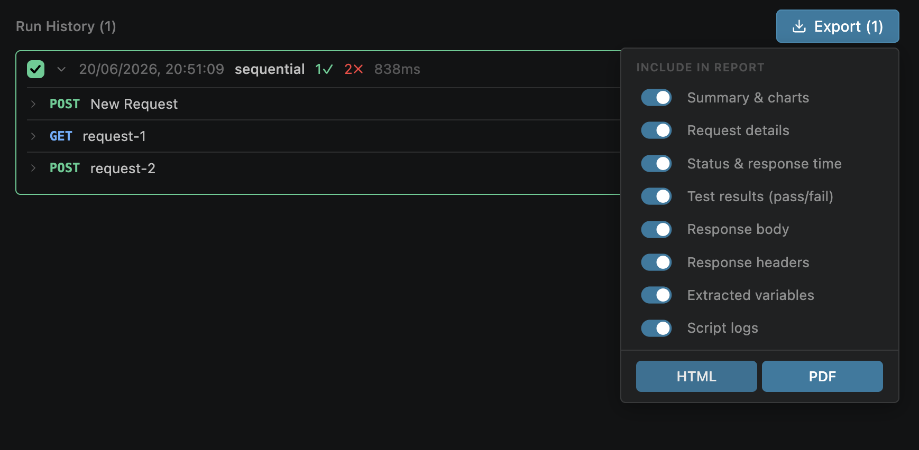Viewport: 919px width, 450px height.
Task: Click the 838ms duration value
Action: point(397,69)
